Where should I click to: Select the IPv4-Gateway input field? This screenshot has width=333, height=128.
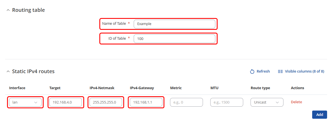point(146,102)
